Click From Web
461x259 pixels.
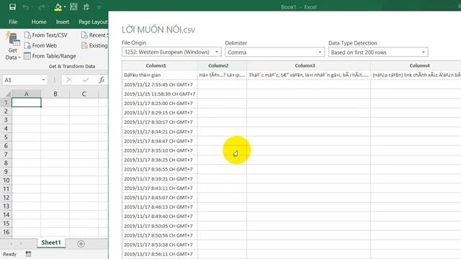(40, 45)
